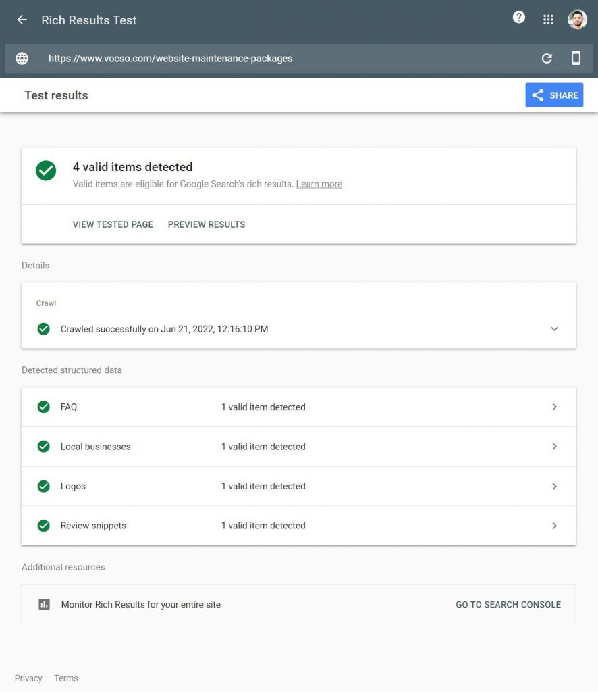Open the Privacy footer link

point(28,678)
